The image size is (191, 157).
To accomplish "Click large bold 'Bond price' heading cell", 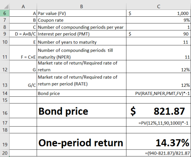I will [x=82, y=111].
